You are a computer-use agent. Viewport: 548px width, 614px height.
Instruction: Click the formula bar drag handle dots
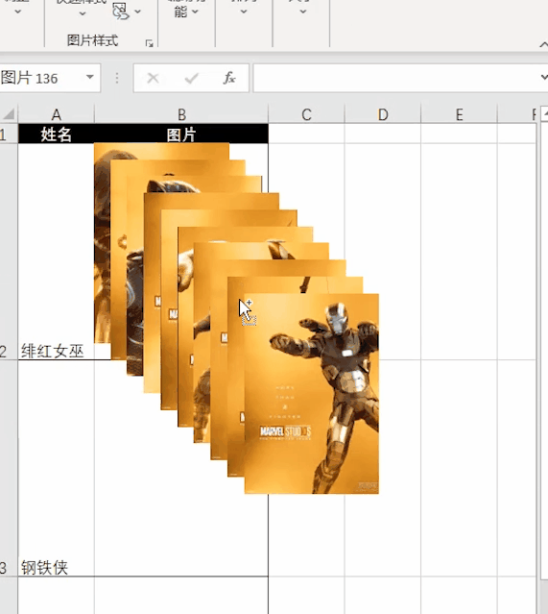click(116, 79)
